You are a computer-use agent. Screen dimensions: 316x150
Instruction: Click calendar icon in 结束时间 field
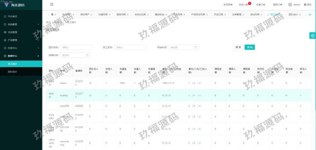click(87, 55)
